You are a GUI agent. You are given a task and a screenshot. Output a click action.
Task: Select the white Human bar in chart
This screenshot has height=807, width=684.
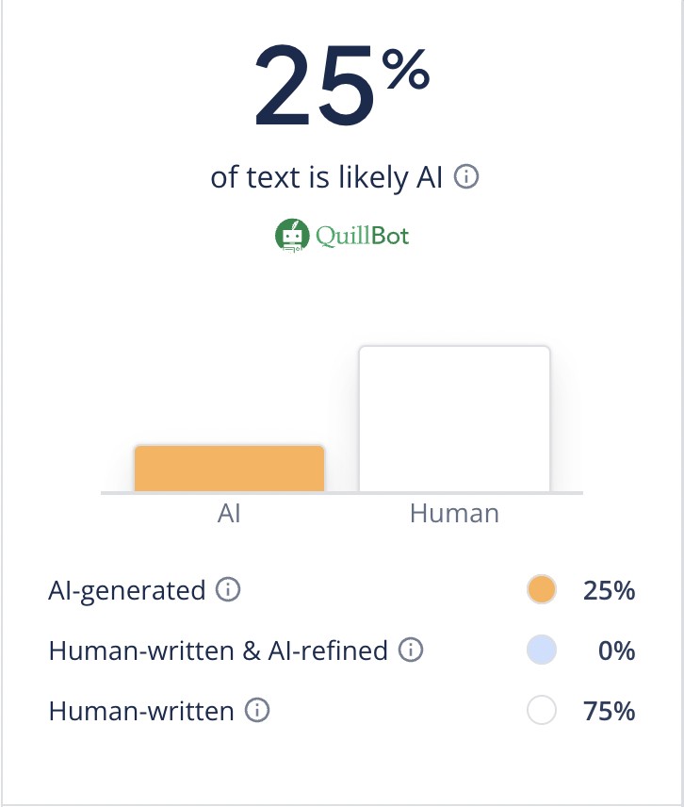tap(454, 419)
